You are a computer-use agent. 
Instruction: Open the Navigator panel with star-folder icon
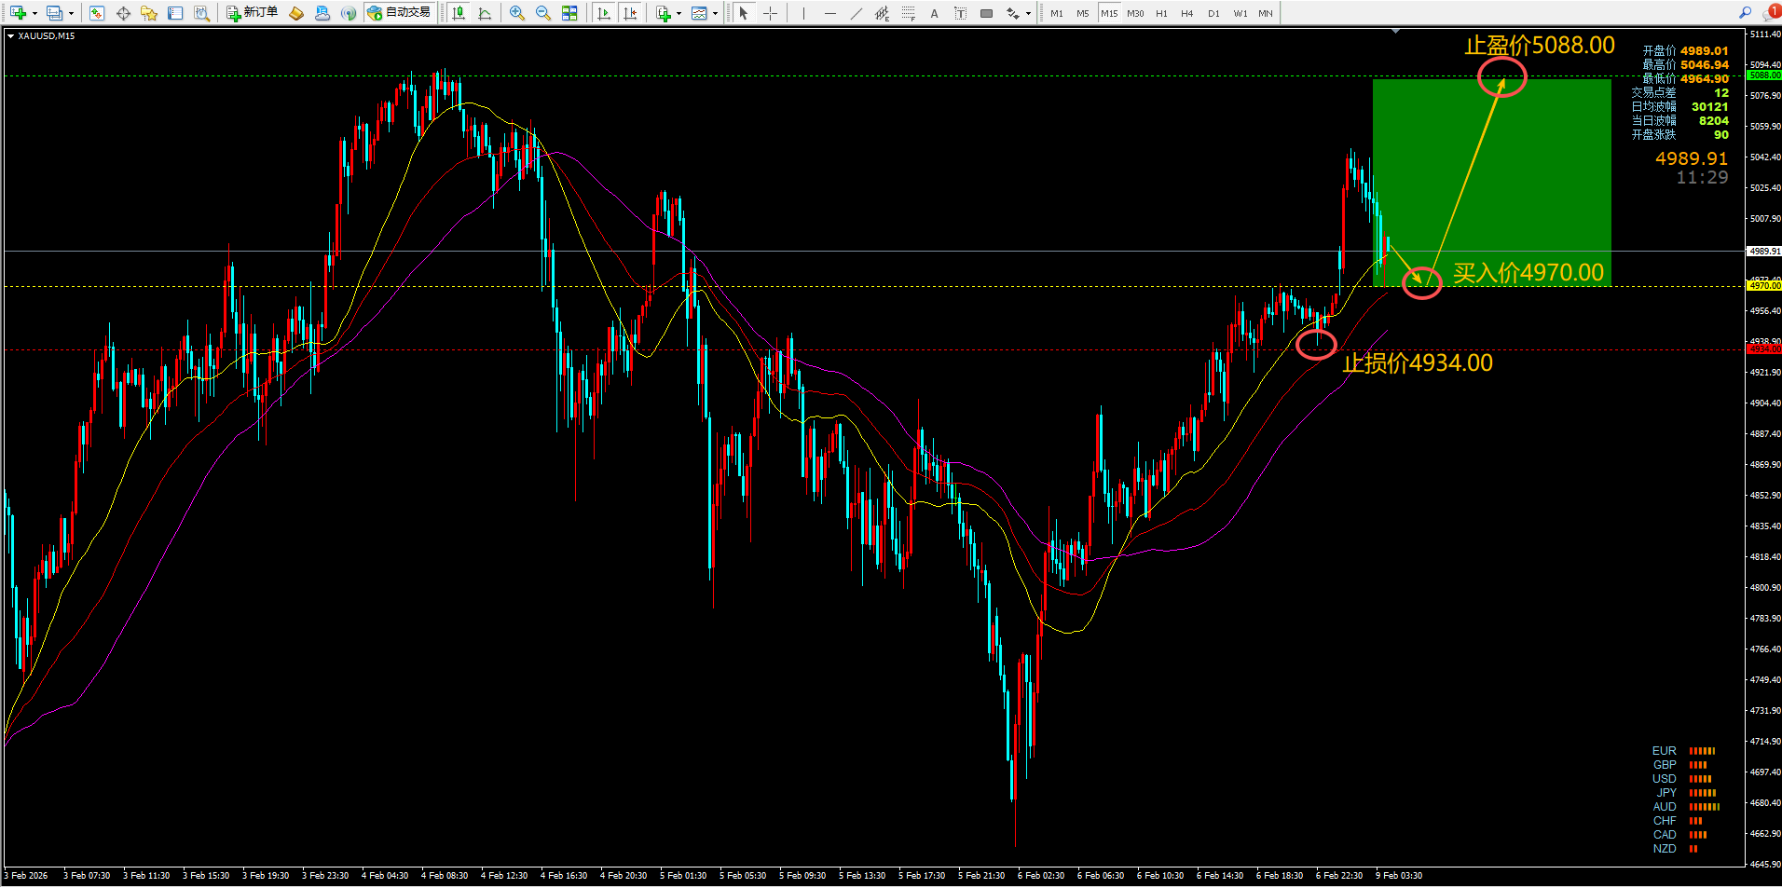point(149,13)
